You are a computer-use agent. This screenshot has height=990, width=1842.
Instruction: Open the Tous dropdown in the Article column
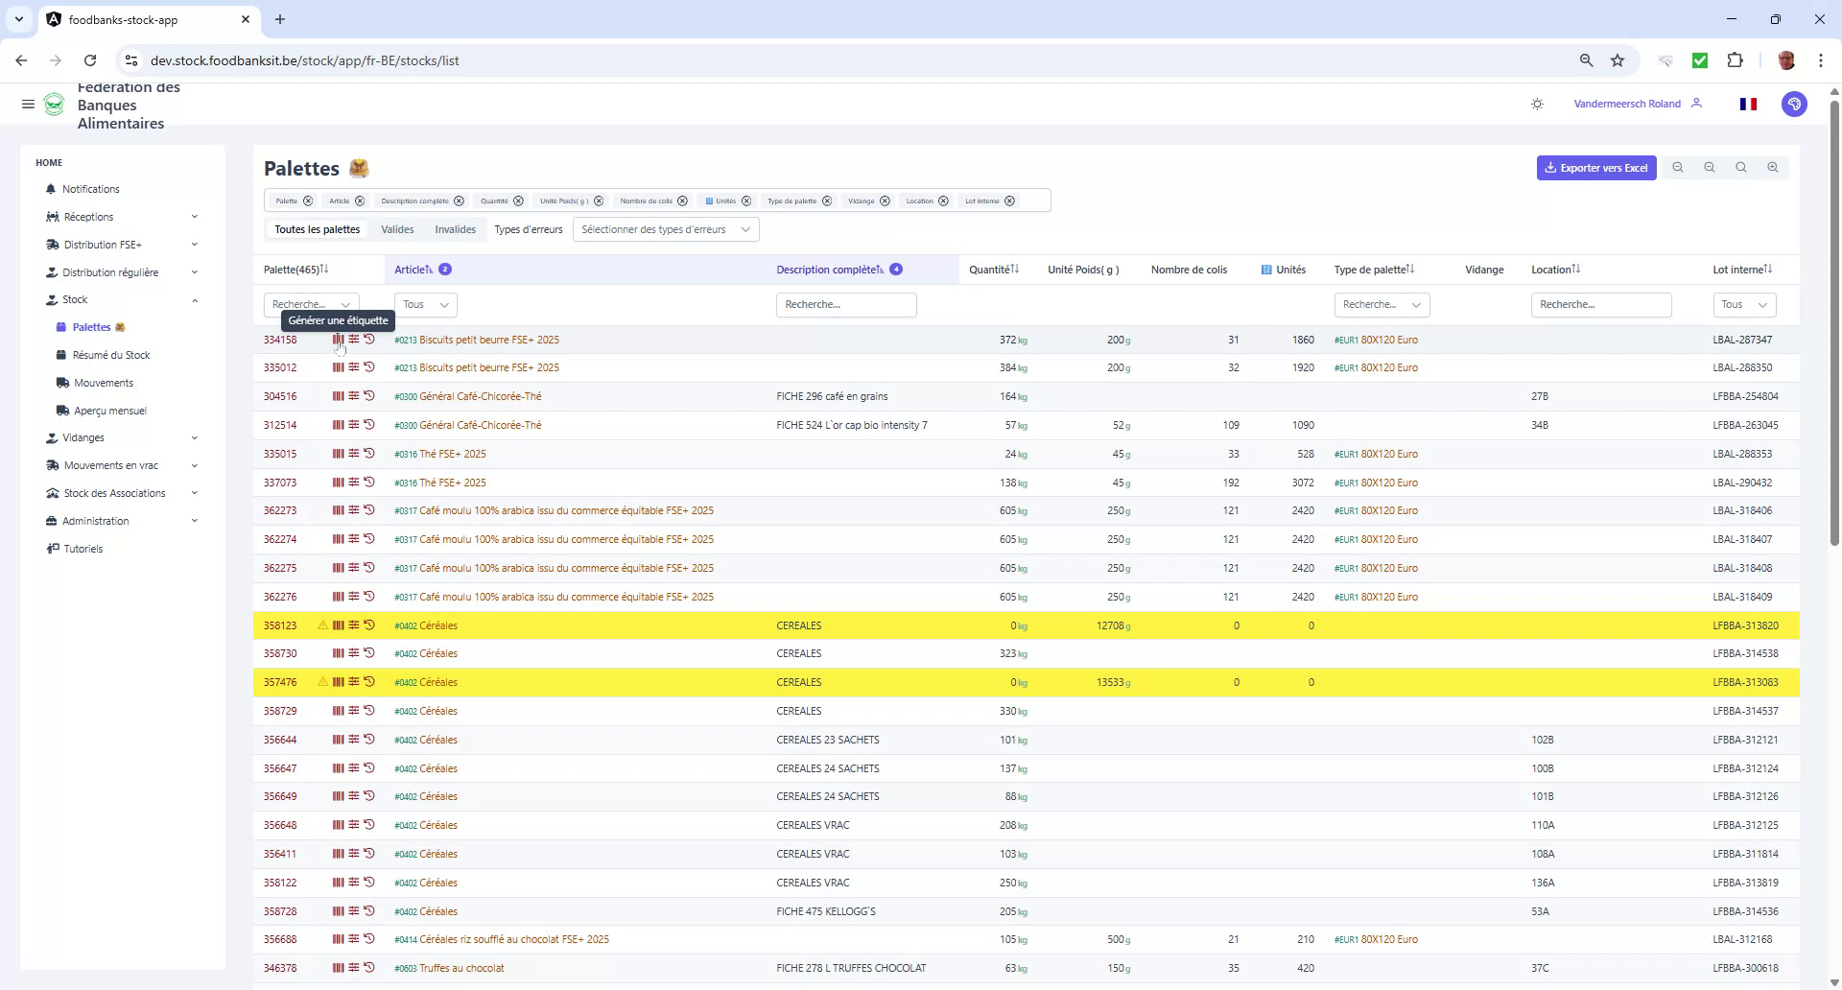425,304
